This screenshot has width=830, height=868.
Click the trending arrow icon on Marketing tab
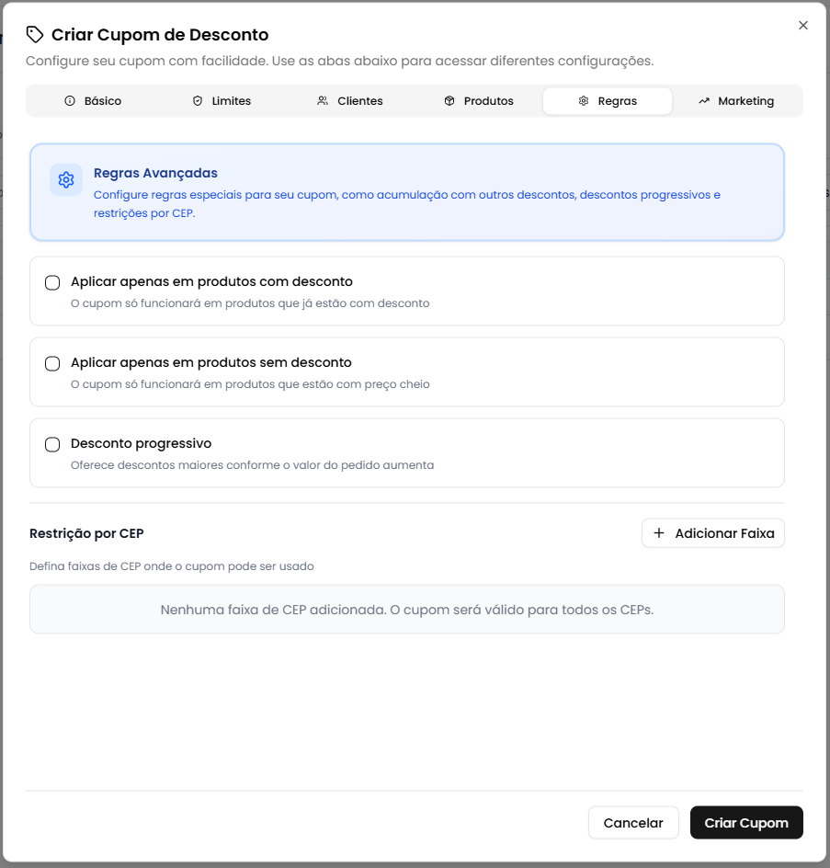[x=704, y=101]
